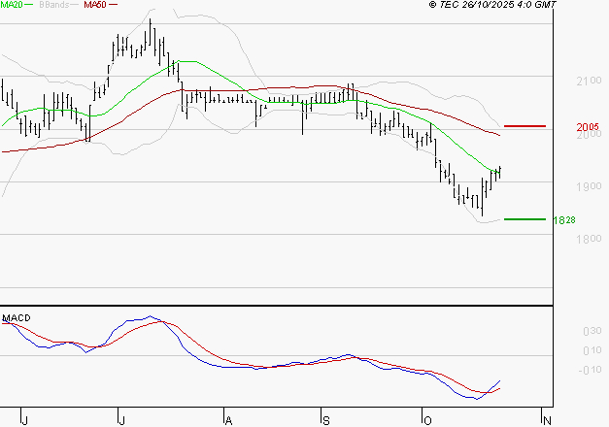Image resolution: width=609 pixels, height=427 pixels.
Task: Click the A (August) month axis label
Action: tap(229, 420)
